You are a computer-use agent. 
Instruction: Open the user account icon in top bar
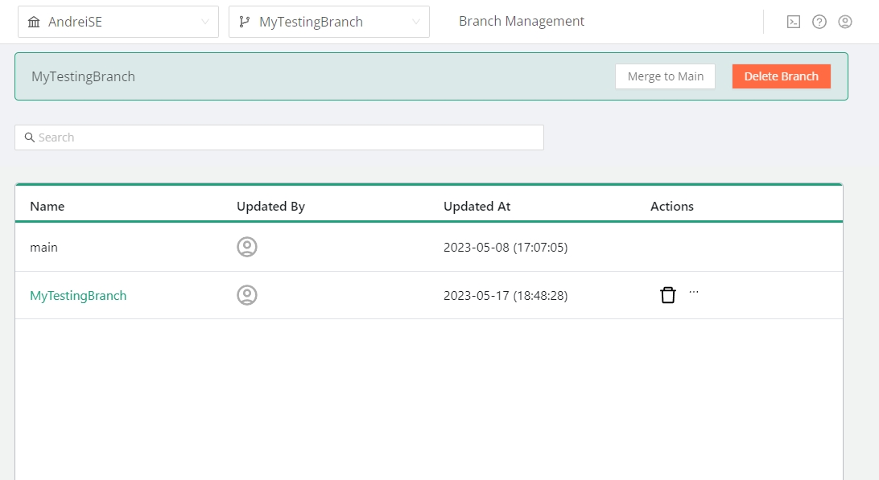coord(845,22)
